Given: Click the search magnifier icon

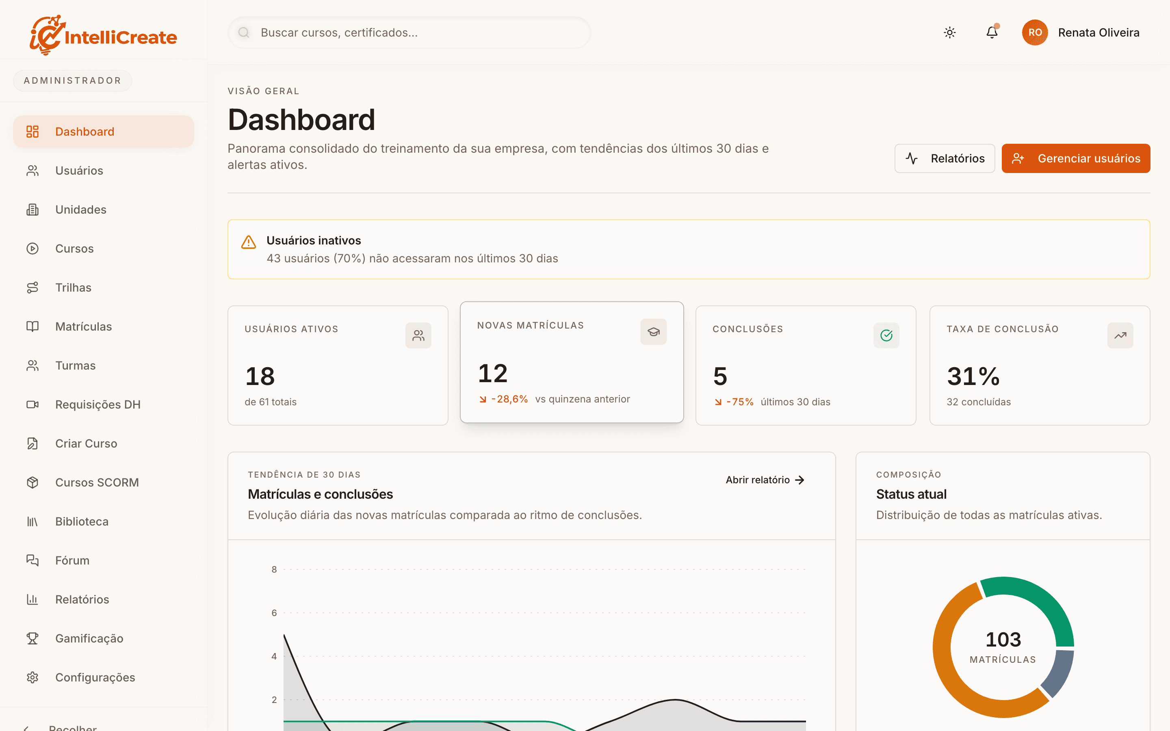Looking at the screenshot, I should [244, 32].
